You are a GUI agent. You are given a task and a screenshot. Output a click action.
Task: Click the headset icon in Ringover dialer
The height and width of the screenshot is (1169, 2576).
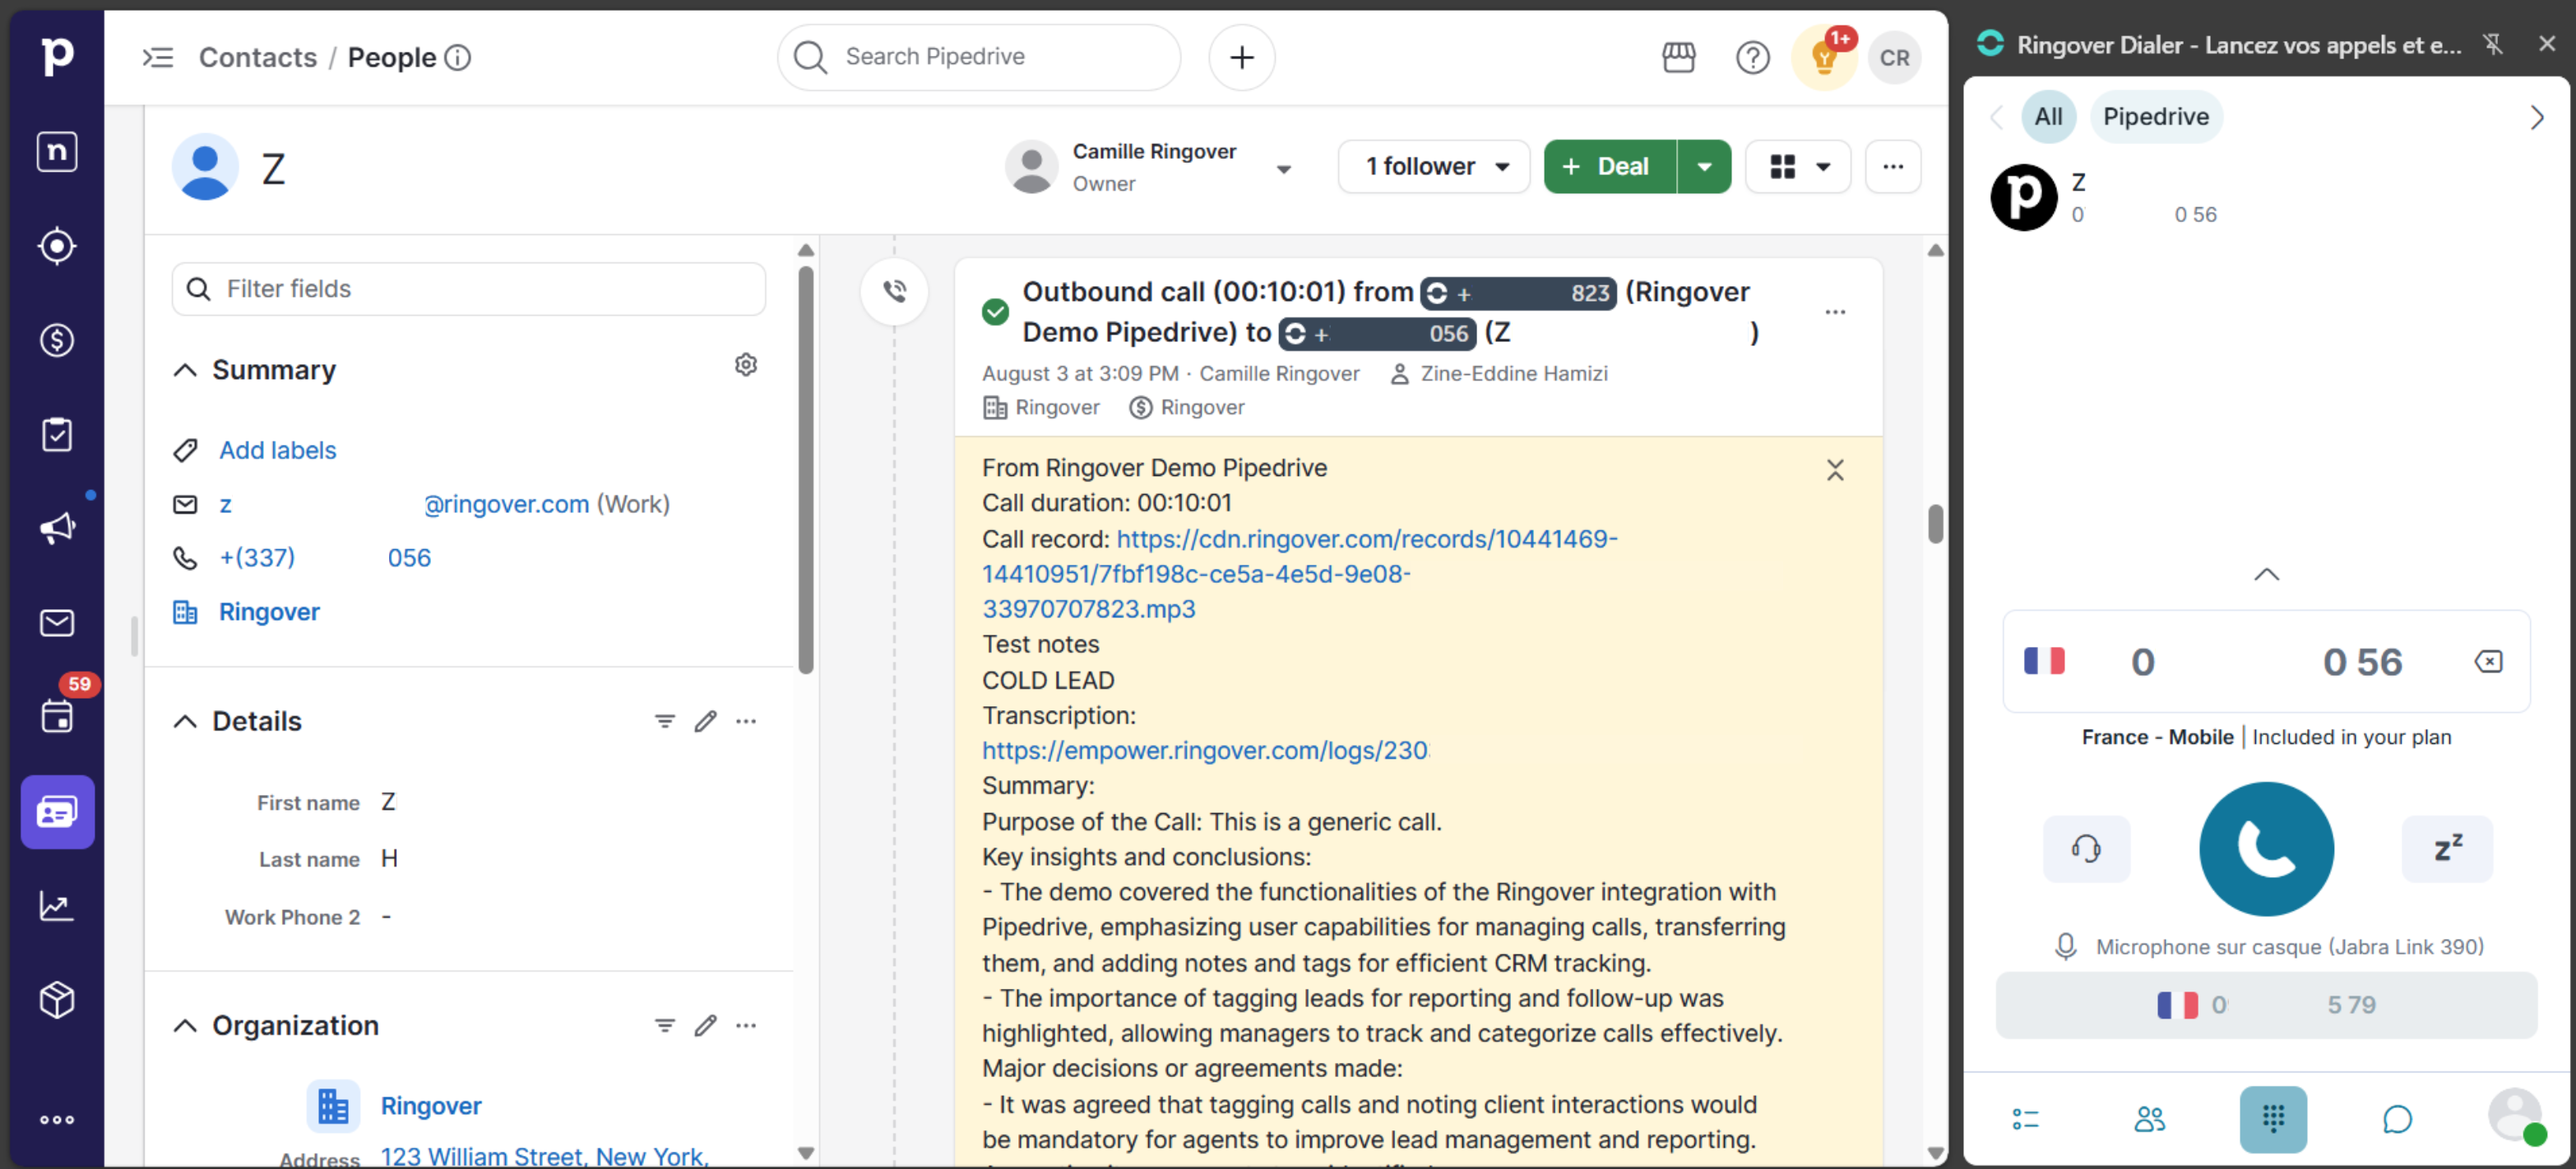point(2085,848)
